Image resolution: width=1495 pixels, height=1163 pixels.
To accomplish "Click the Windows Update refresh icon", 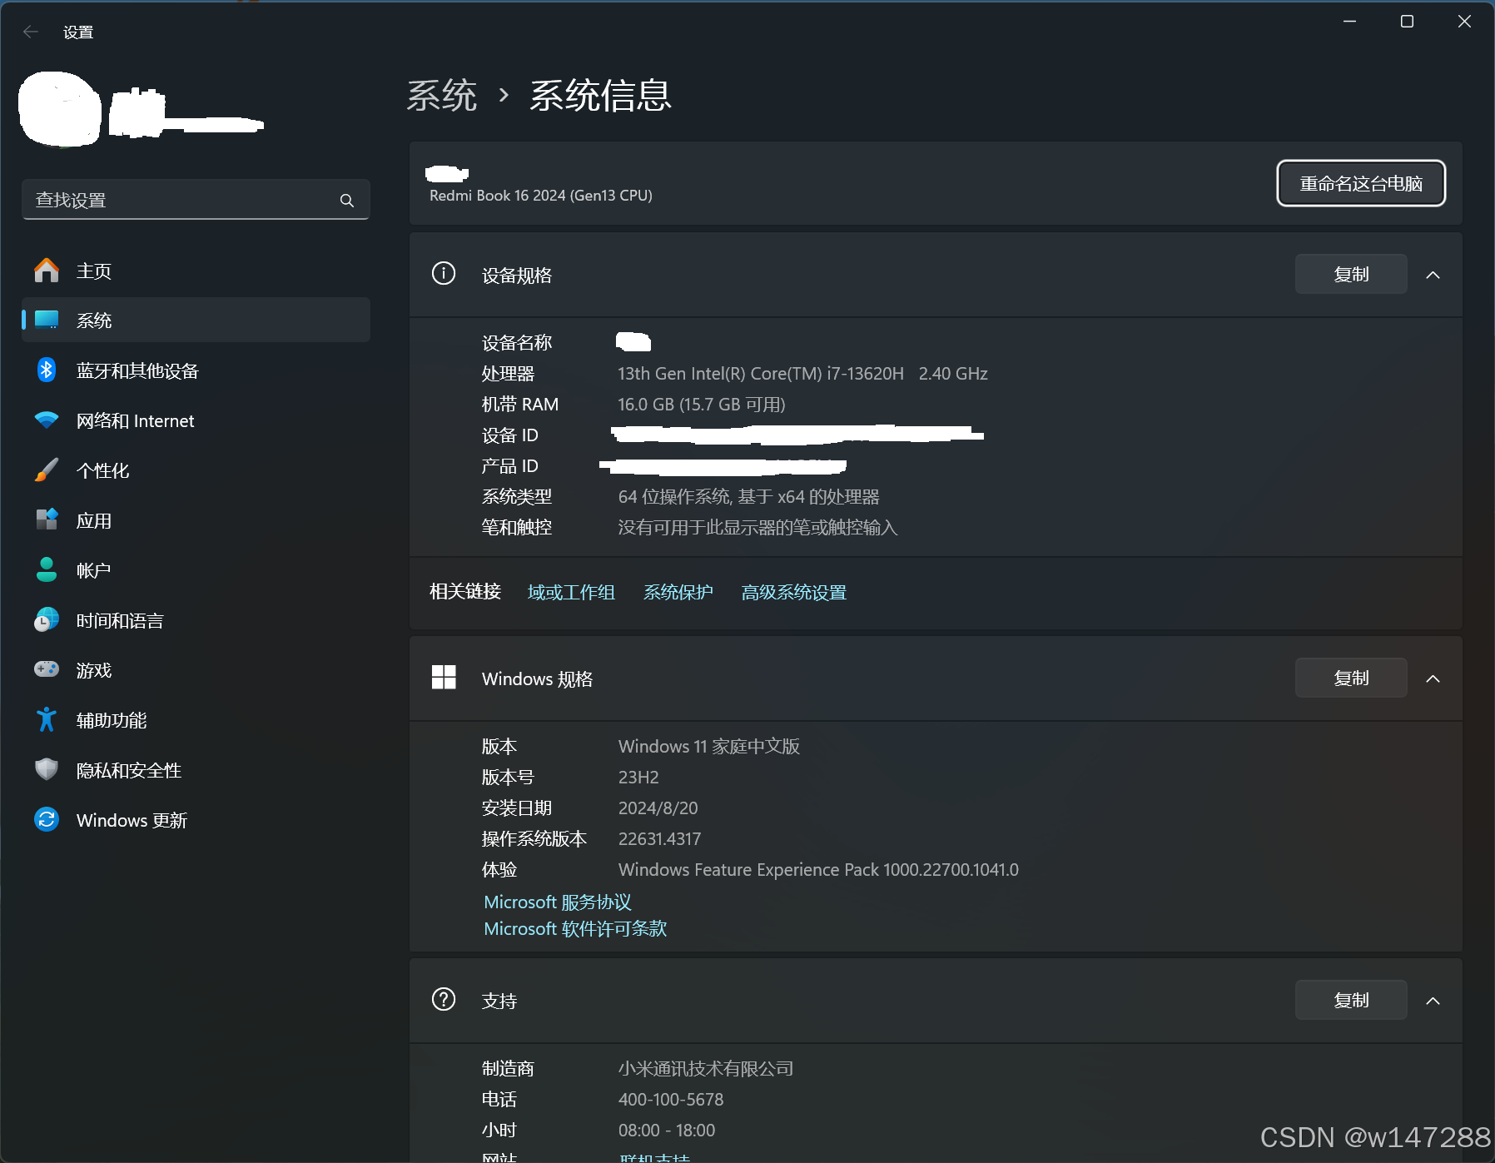I will [x=47, y=819].
